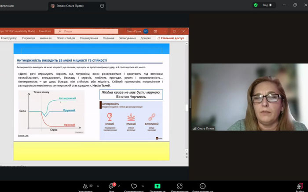This screenshot has width=308, height=192.
Task: Click the circled minus icon on the Экран tab
Action: (x=103, y=6)
